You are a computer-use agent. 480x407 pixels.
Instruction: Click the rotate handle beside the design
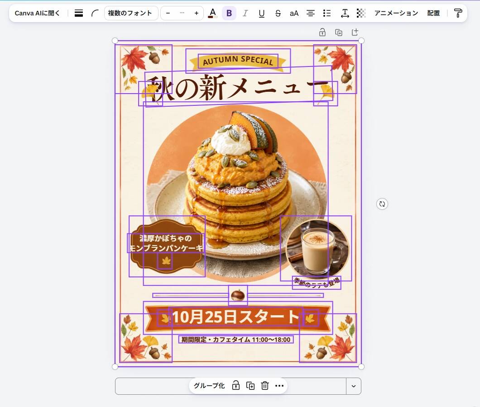[382, 204]
